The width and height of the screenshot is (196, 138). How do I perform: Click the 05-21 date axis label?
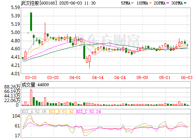point(165,78)
